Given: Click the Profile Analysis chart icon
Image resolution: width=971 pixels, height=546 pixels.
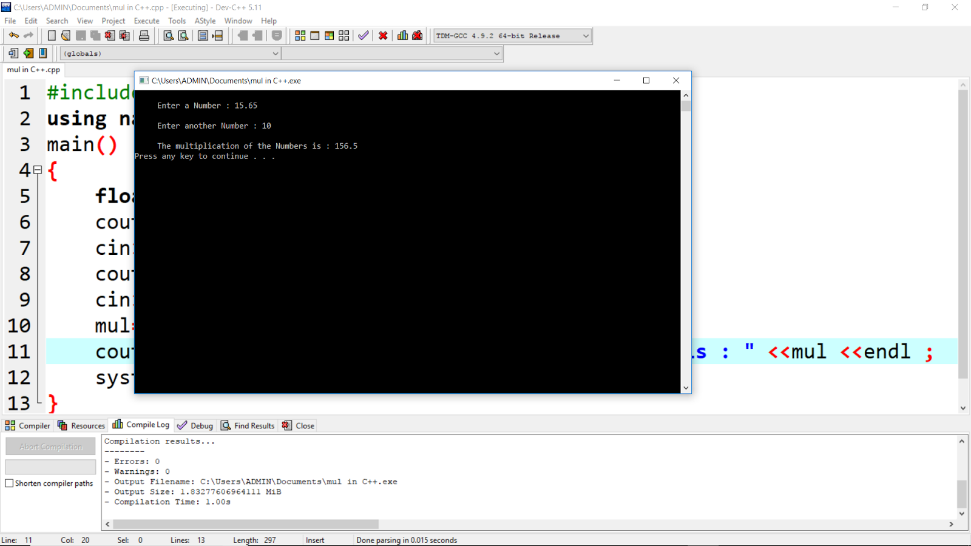Looking at the screenshot, I should pos(402,36).
